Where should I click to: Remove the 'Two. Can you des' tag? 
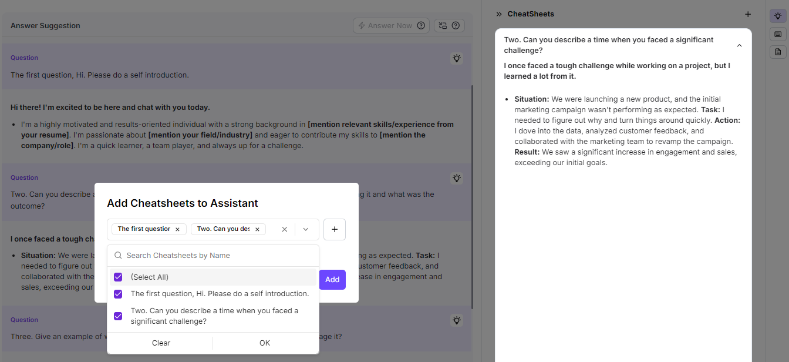(257, 229)
